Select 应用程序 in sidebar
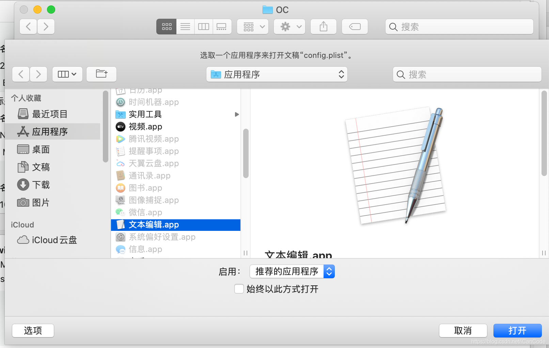Screen dimensions: 549x348 [53, 132]
